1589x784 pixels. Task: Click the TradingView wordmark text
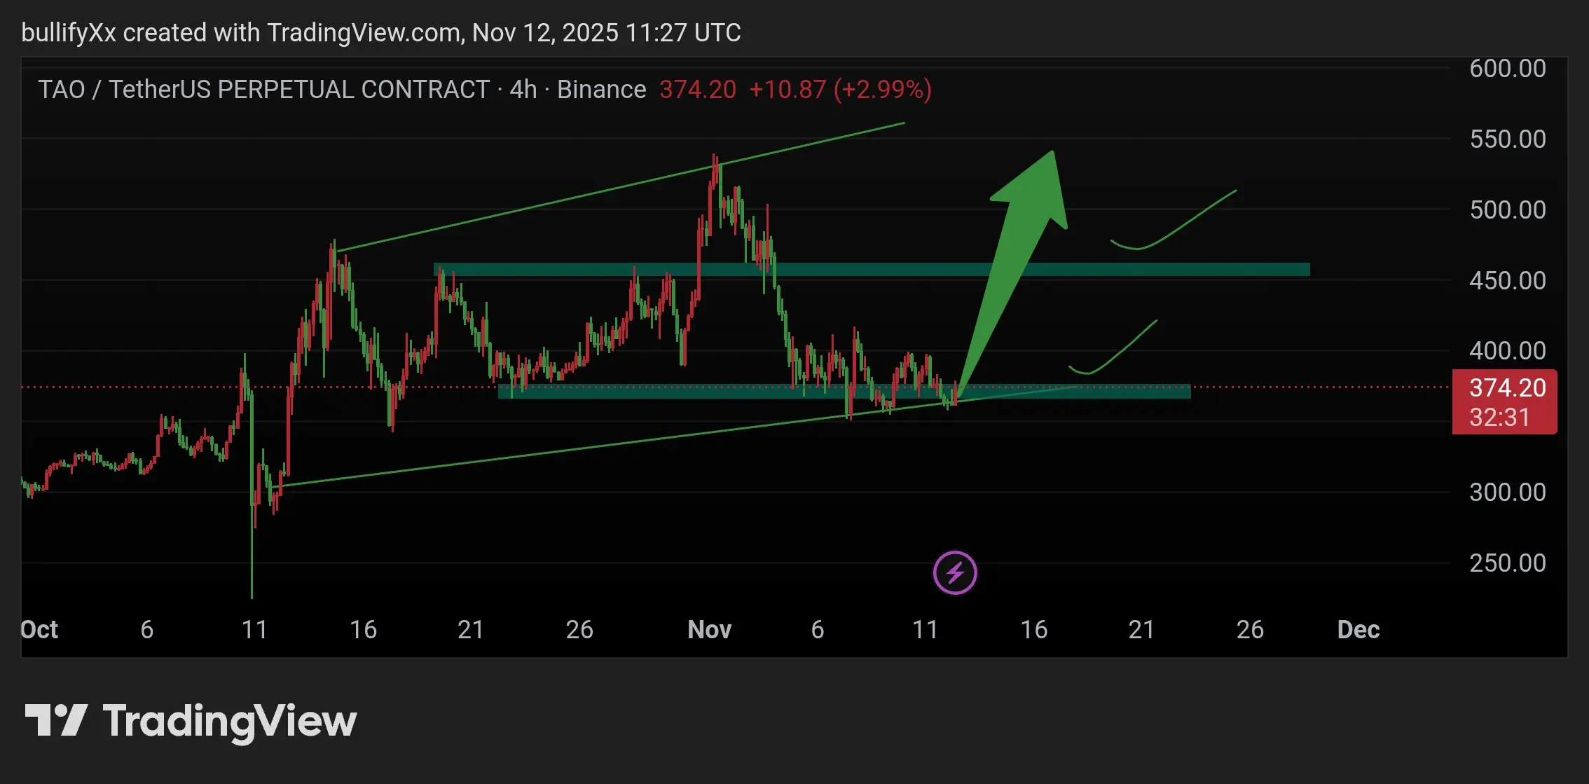tap(230, 722)
